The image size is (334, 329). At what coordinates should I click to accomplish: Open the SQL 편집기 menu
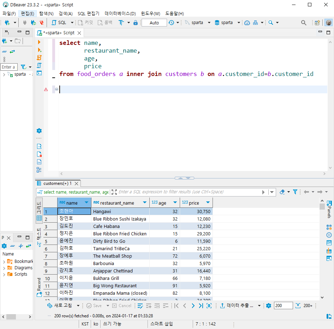88,14
